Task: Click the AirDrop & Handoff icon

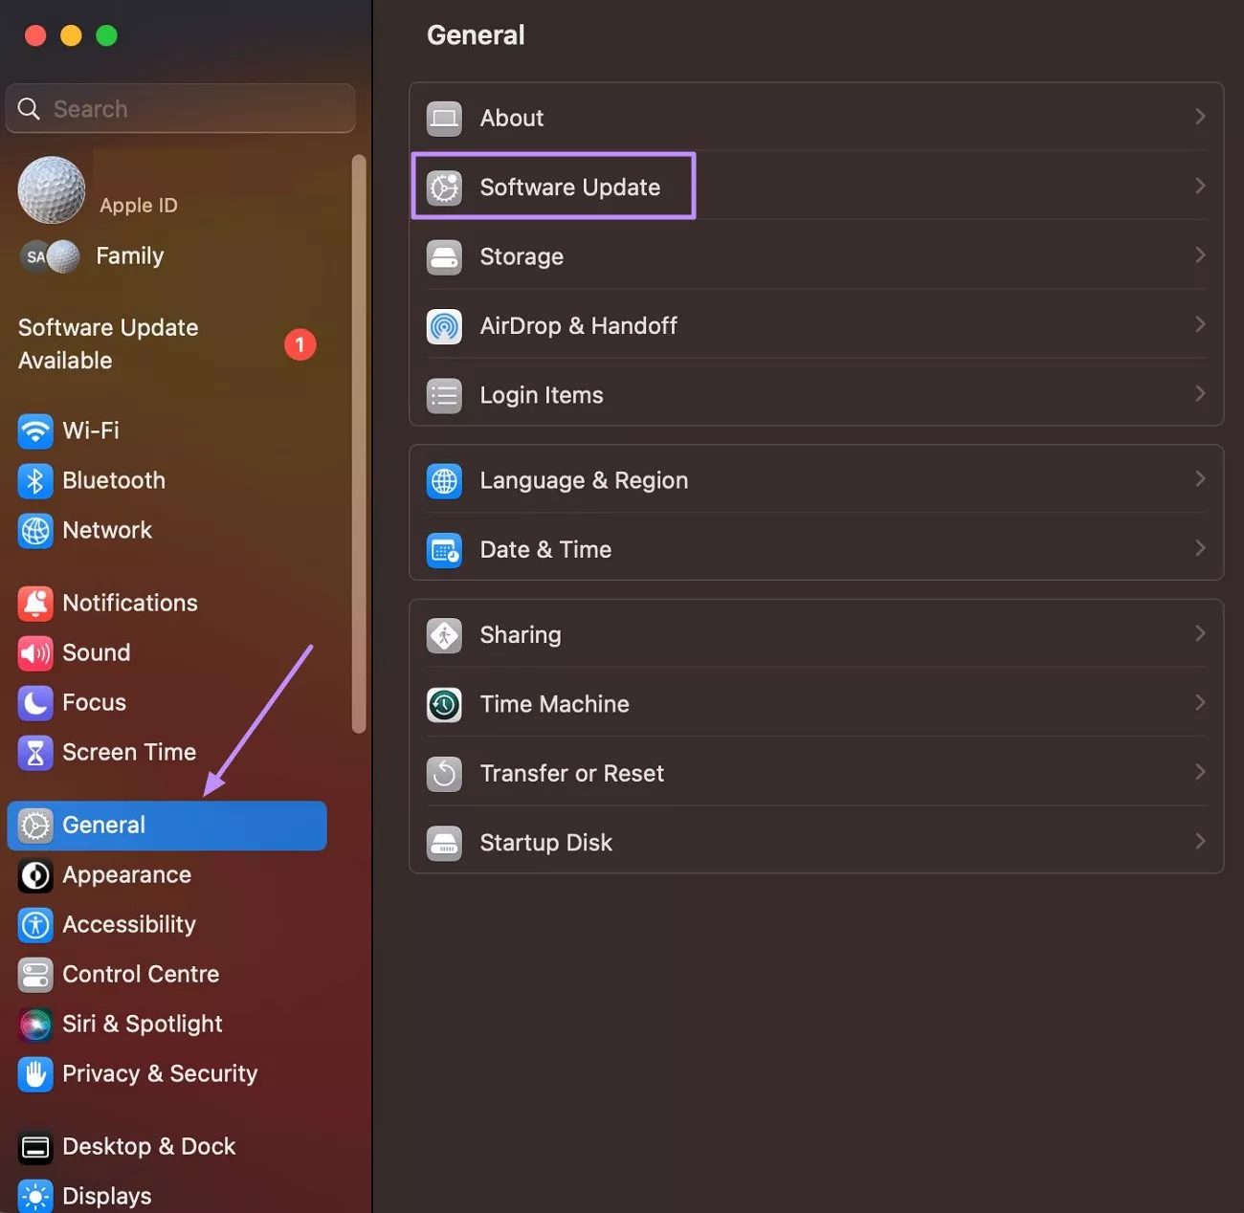Action: coord(444,326)
